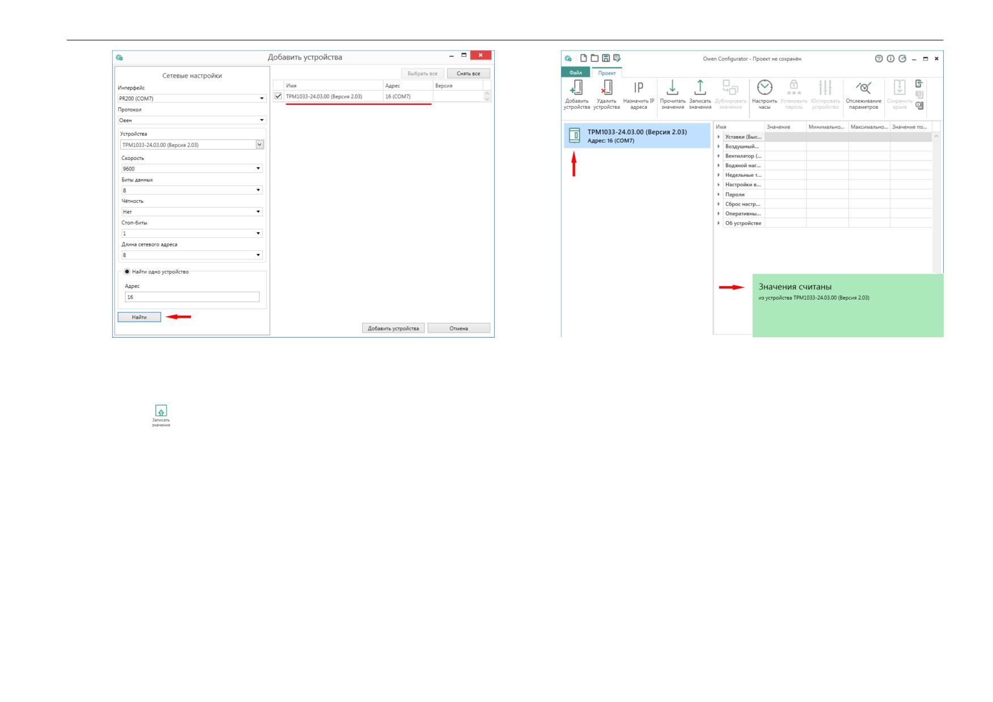993x702 pixels.
Task: Open the Длина сетевого адреса dropdown
Action: pyautogui.click(x=192, y=255)
